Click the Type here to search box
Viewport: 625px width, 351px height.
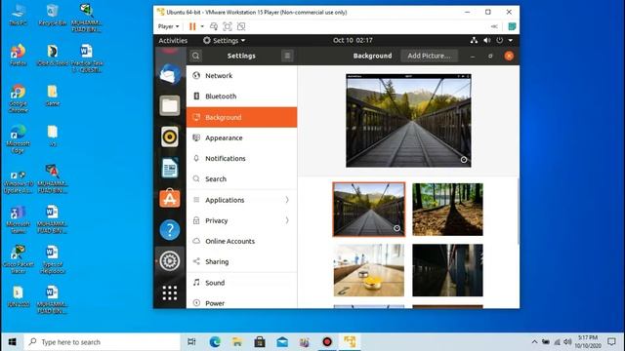[x=102, y=342]
